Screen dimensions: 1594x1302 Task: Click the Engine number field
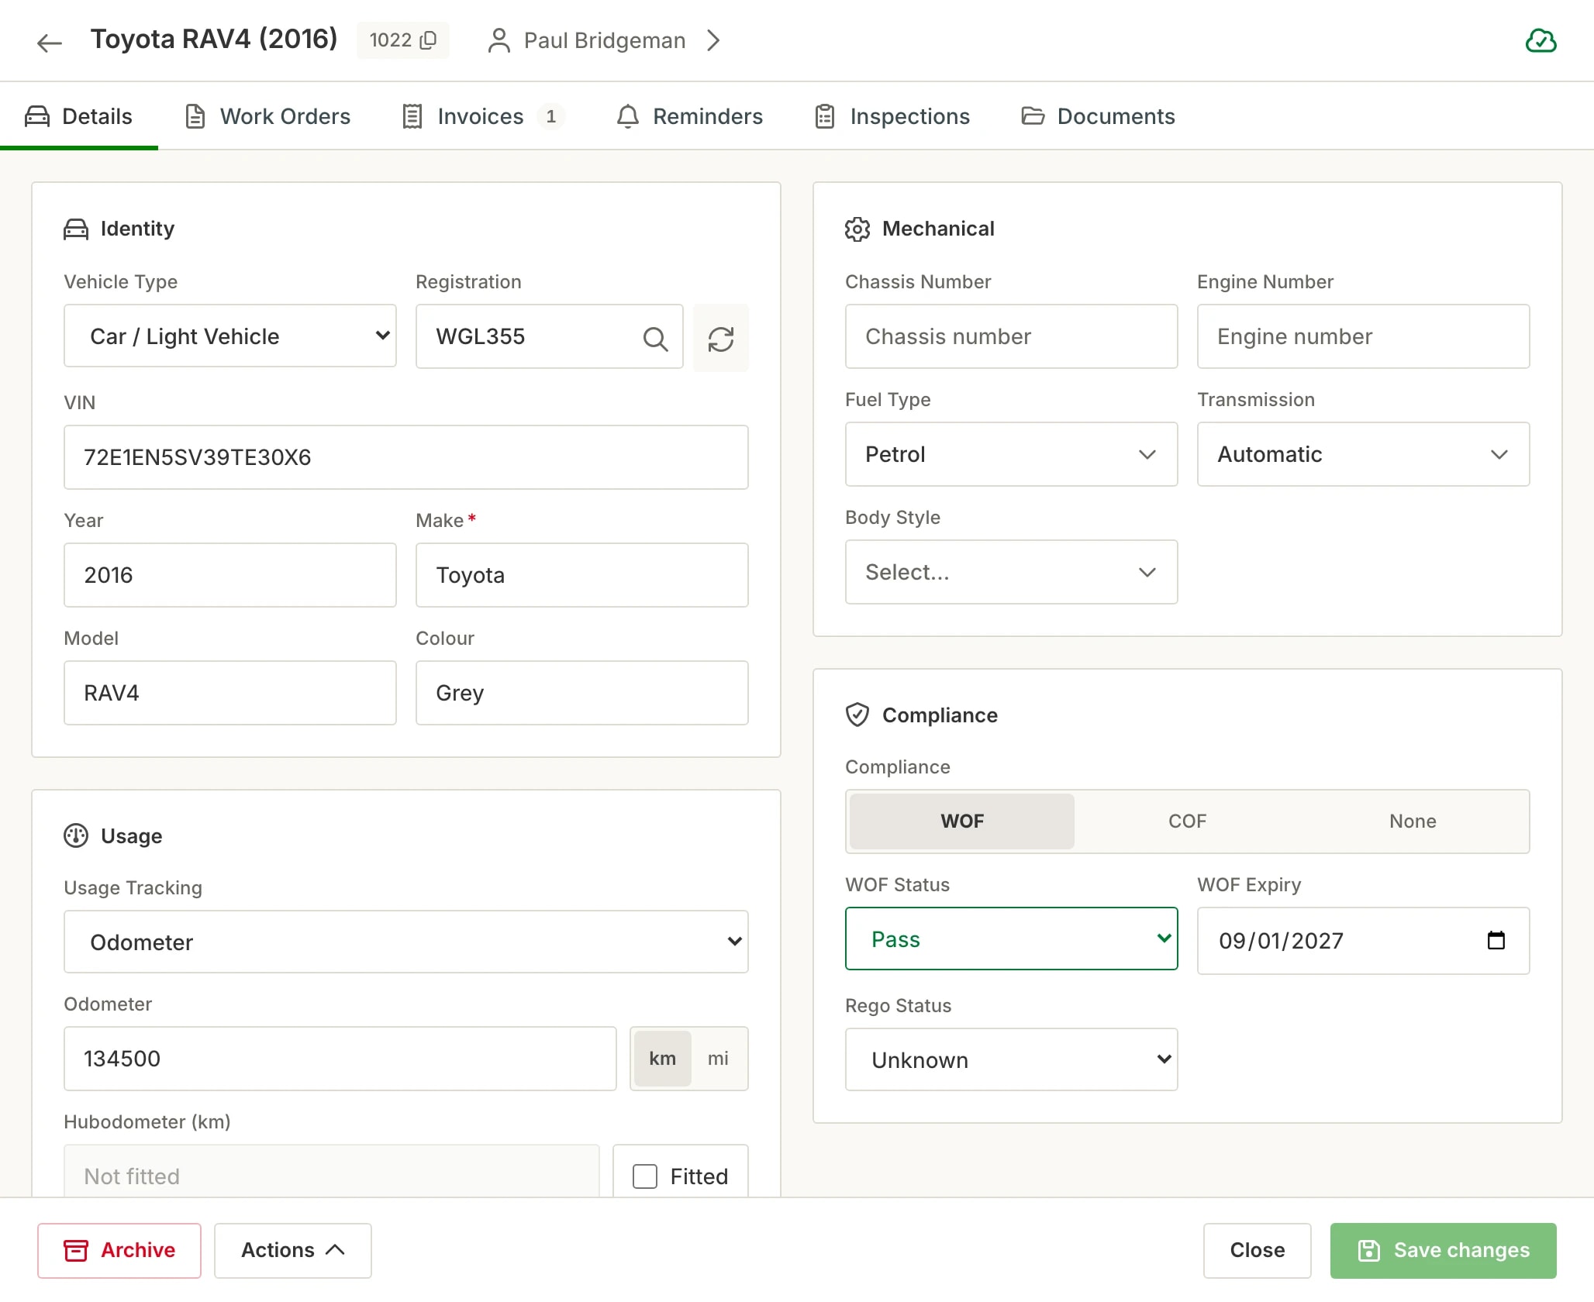tap(1363, 336)
